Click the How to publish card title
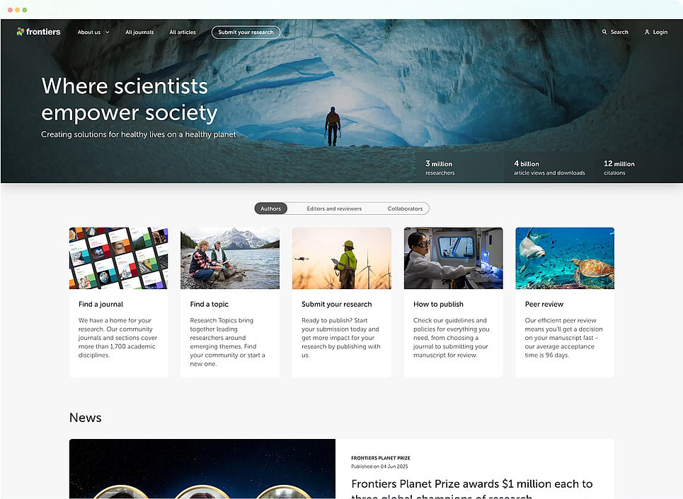This screenshot has width=683, height=499. click(x=438, y=304)
